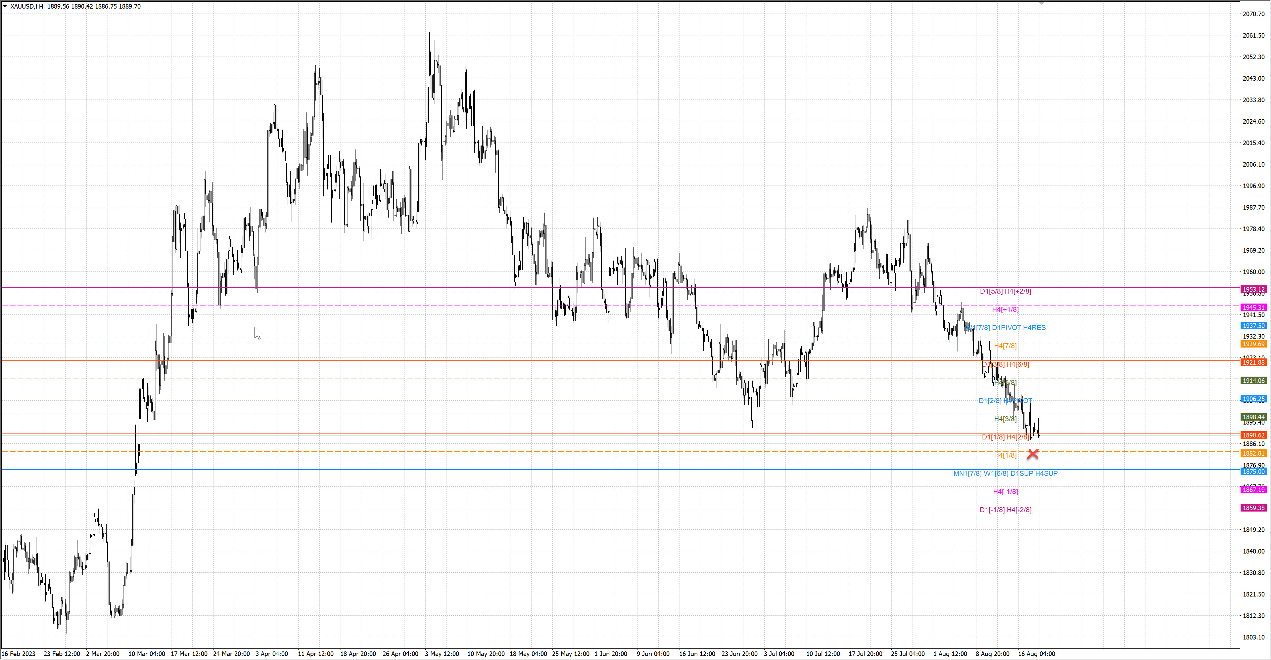Select the W1[7/8] D1PIVOT H4RES label
This screenshot has height=660, width=1271.
pyautogui.click(x=1007, y=328)
